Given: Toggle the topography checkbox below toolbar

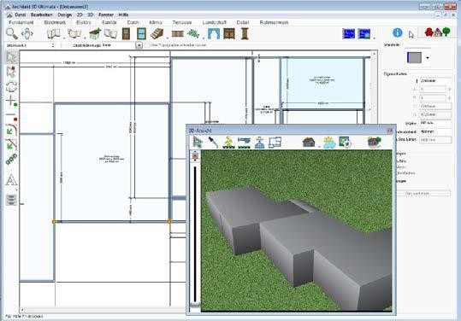Looking at the screenshot, I should pyautogui.click(x=147, y=45).
